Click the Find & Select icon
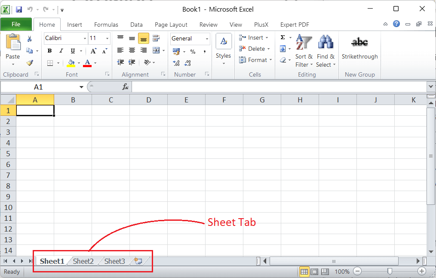Viewport: 436px width, 278px height. tap(325, 52)
